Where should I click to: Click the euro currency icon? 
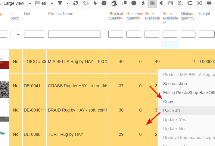161,3
